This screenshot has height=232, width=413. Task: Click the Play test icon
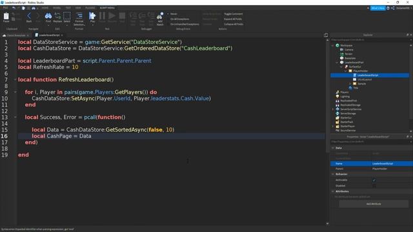tap(92, 15)
